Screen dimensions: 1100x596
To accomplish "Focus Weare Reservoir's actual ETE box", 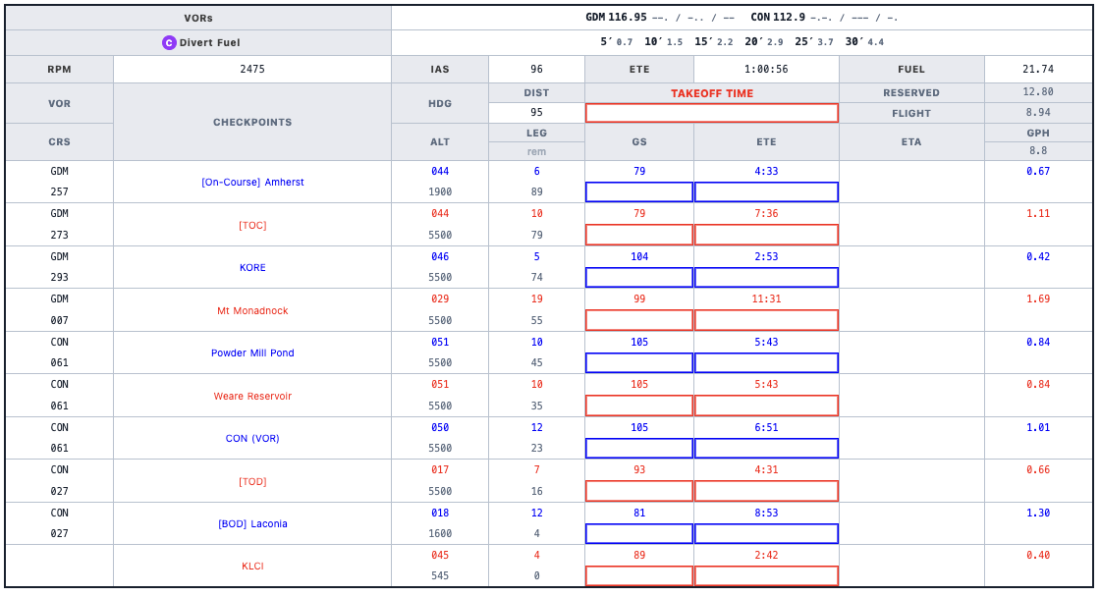I will click(766, 406).
